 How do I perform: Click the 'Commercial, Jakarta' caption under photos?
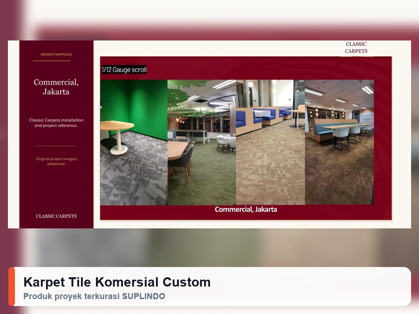click(x=246, y=209)
